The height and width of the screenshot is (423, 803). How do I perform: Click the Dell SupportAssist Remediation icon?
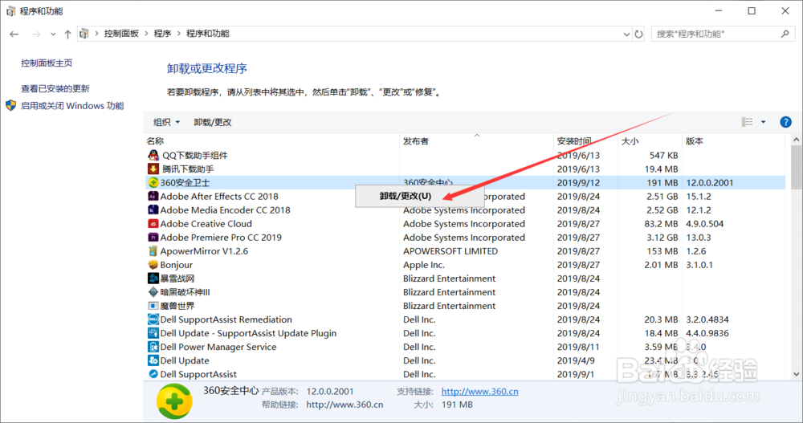153,319
